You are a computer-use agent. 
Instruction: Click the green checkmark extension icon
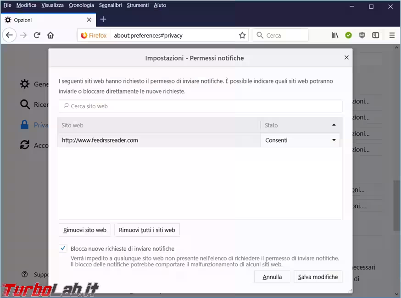click(349, 35)
